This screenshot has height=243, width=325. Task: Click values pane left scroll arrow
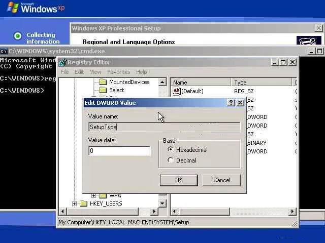(174, 212)
